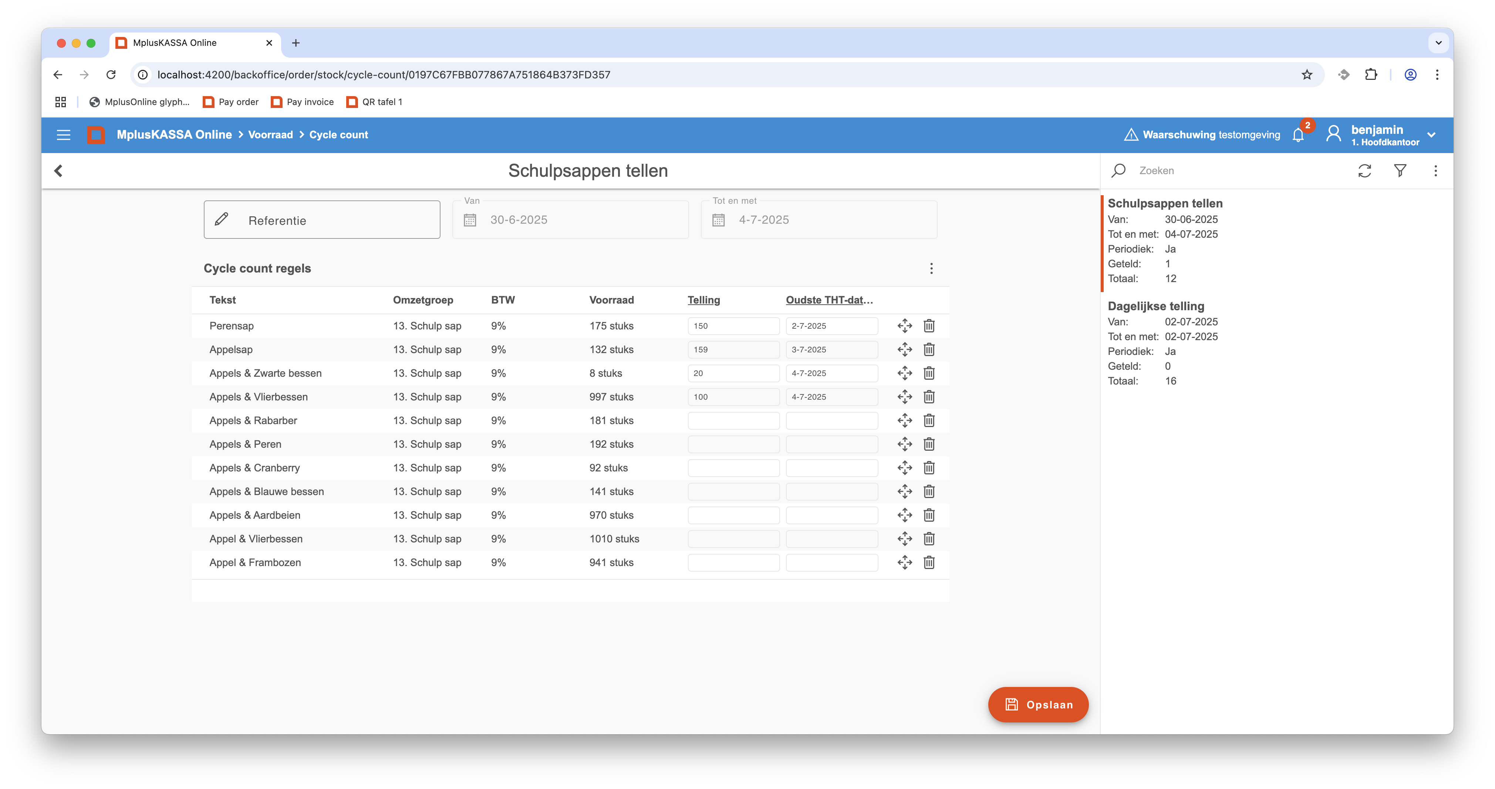The height and width of the screenshot is (789, 1495).
Task: Click MplusKASSA Online breadcrumb home
Action: pos(174,135)
